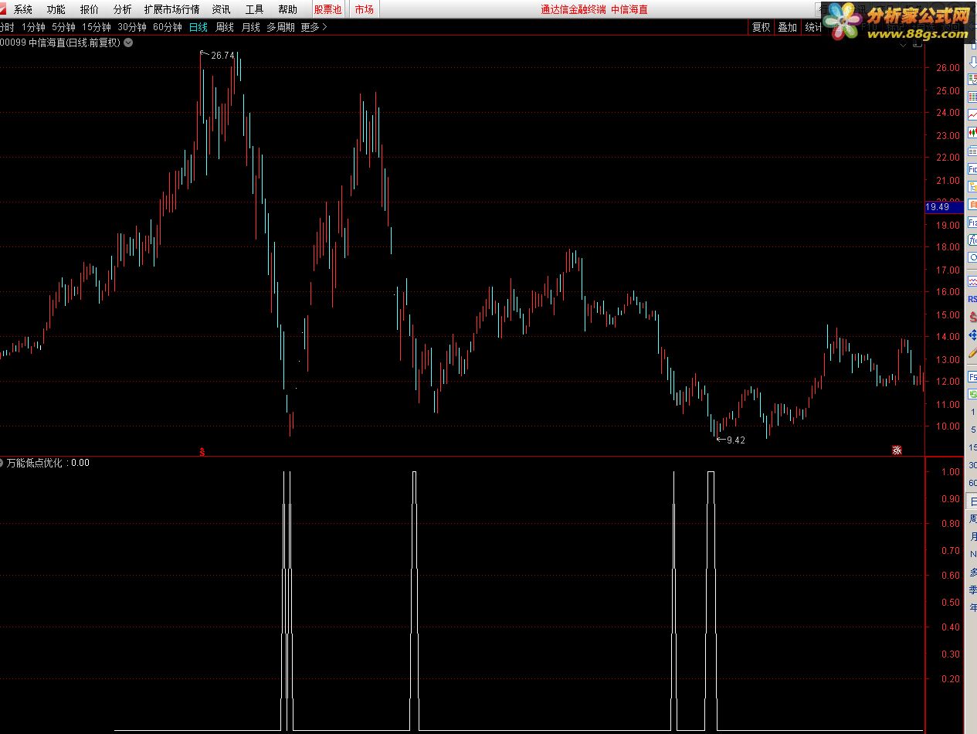This screenshot has width=977, height=734.
Task: Open the 扩展市场行情 menu
Action: [171, 9]
